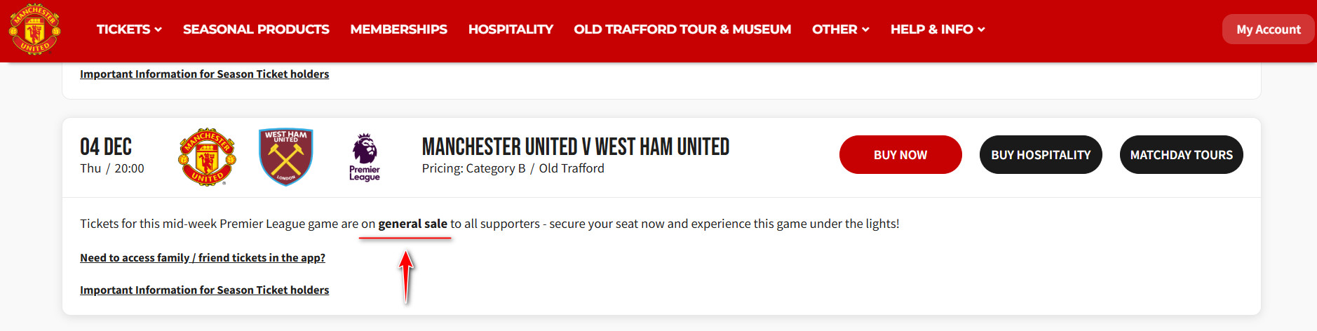Open Season Ticket holders info link under West Ham match
The image size is (1317, 331).
click(204, 290)
